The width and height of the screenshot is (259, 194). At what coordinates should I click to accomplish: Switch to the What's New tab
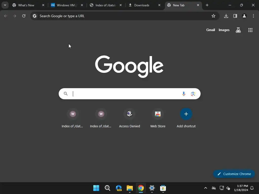28,5
